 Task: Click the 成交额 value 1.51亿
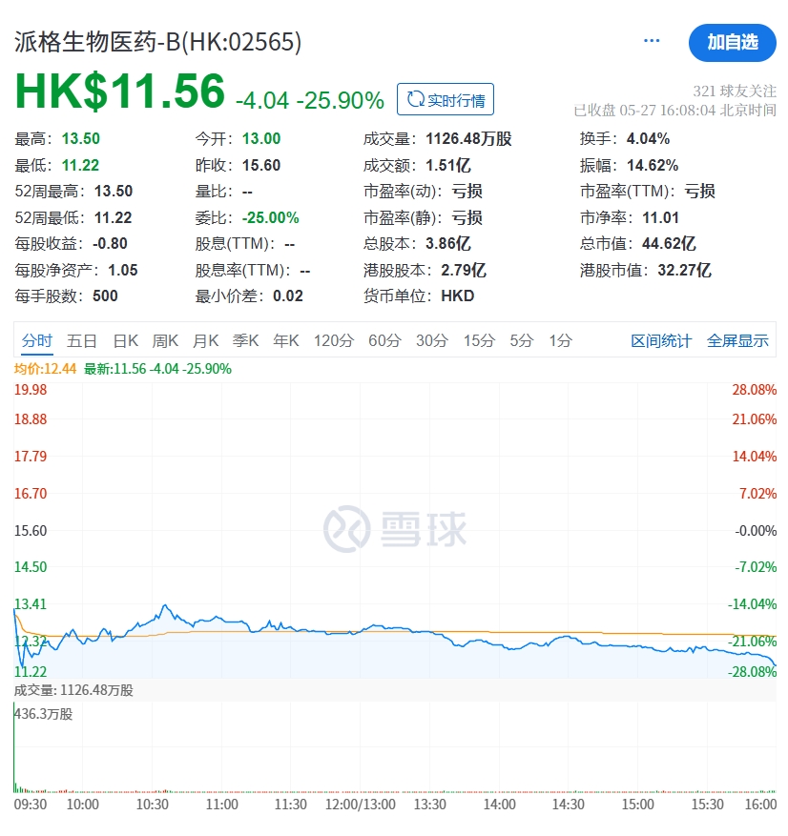(448, 165)
